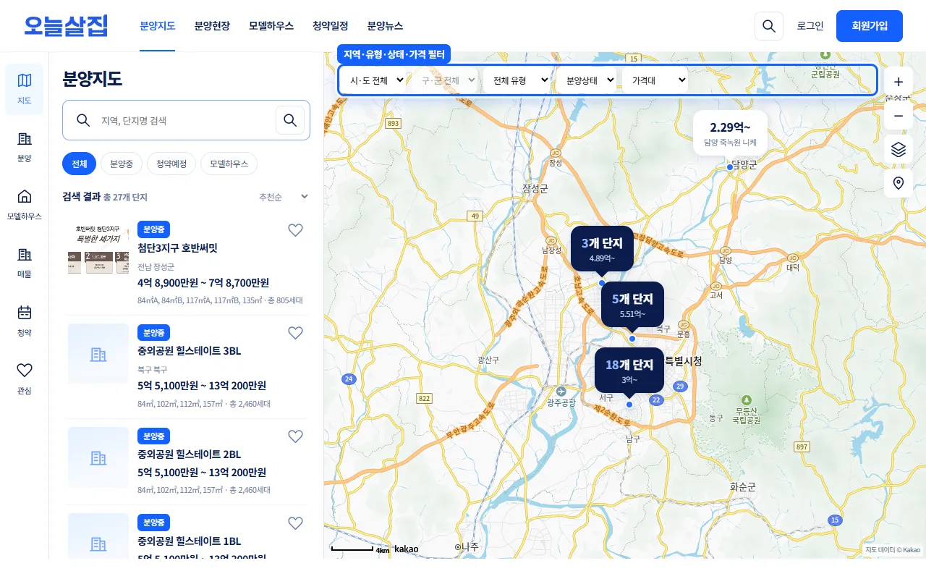Go to the 분양뉴스 nav tab
926x579 pixels.
coord(385,26)
